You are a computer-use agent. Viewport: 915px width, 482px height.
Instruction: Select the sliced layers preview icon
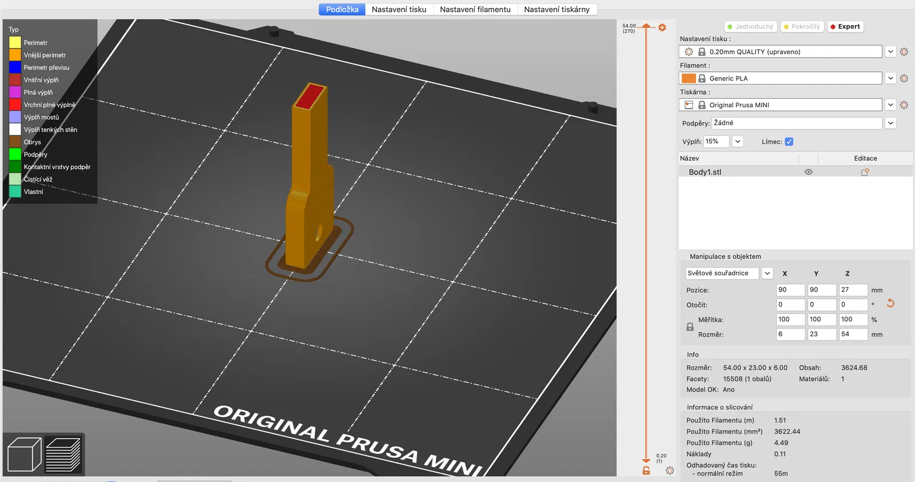pos(63,454)
